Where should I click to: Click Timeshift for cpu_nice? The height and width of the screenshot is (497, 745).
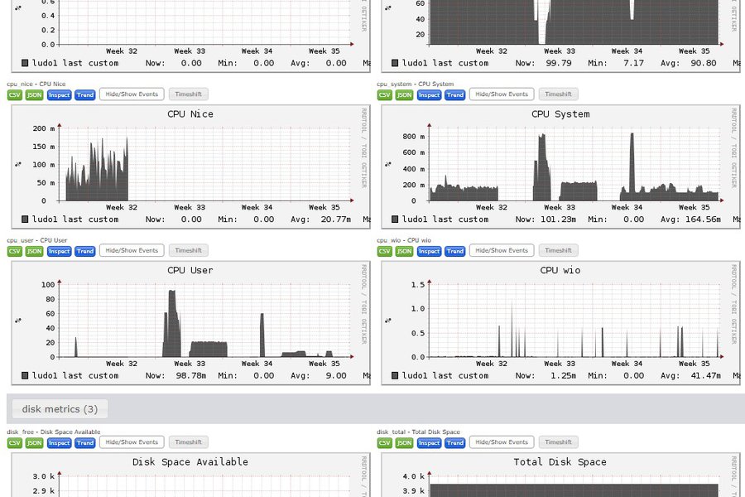188,94
